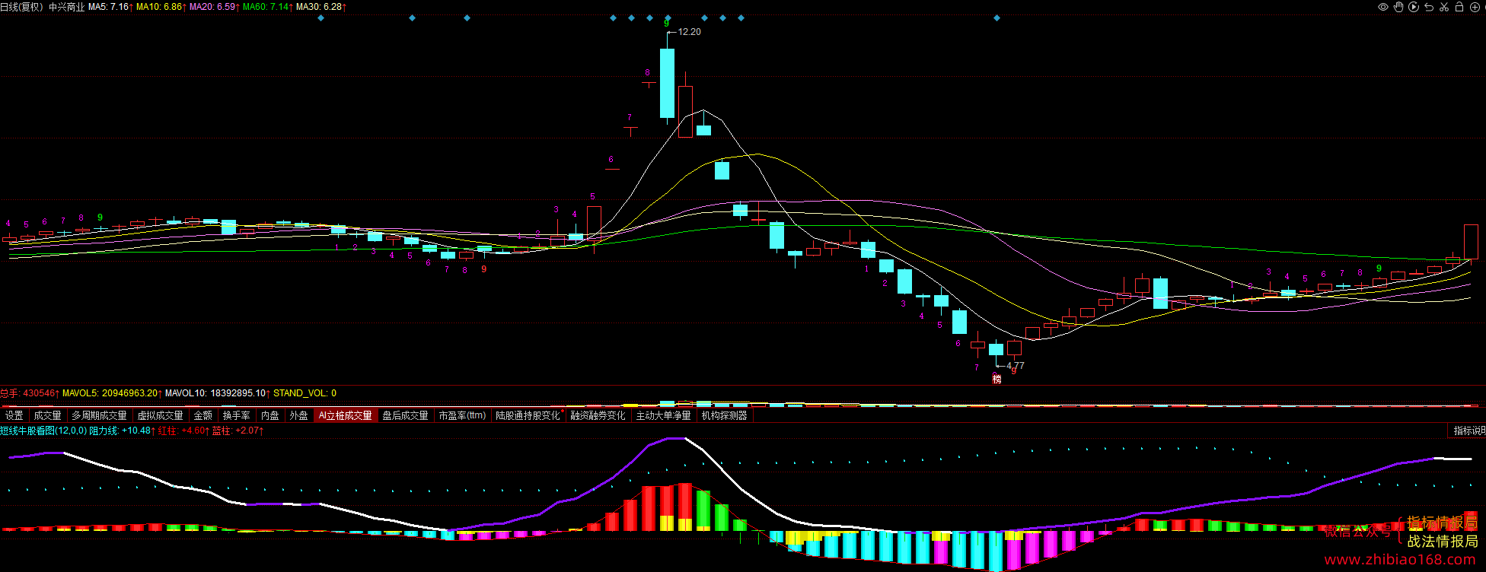Click the undo back arrow icon
The width and height of the screenshot is (1486, 572).
1429,7
